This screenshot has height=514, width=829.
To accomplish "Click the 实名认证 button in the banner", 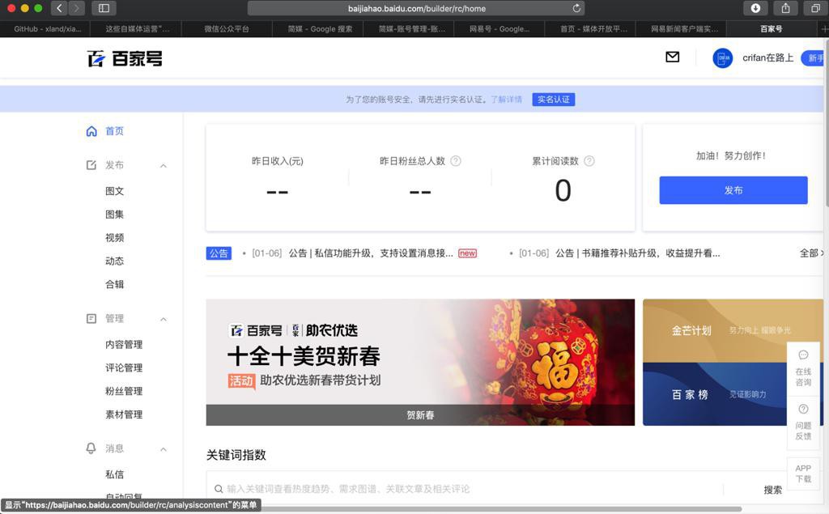I will (554, 100).
